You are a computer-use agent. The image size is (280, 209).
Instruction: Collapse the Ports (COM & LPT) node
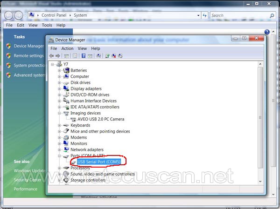point(60,155)
